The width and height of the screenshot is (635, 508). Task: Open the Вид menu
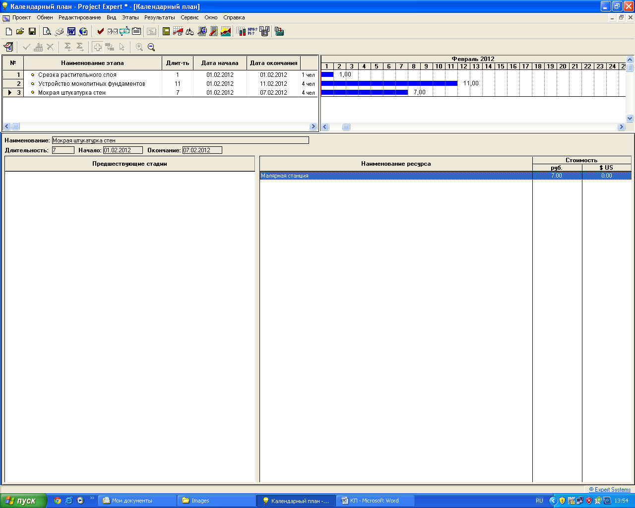pyautogui.click(x=111, y=17)
